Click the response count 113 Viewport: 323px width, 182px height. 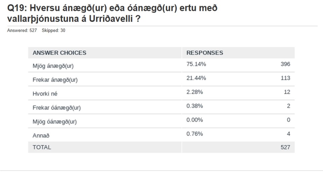[285, 78]
